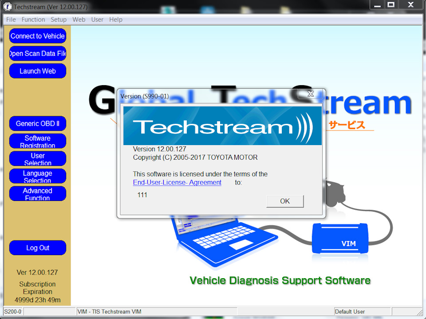Open the User Selection option
The width and height of the screenshot is (426, 319).
point(37,159)
